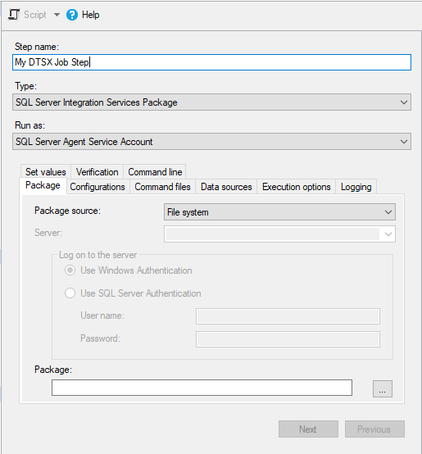
Task: Open the Package source dropdown
Action: point(279,212)
